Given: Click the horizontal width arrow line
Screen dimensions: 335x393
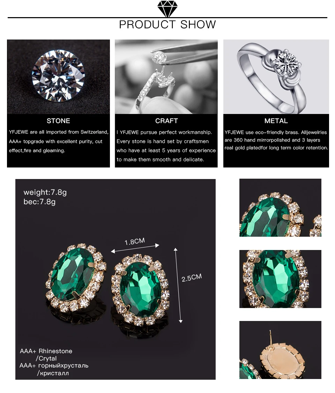Looking at the screenshot, I should pyautogui.click(x=135, y=248).
